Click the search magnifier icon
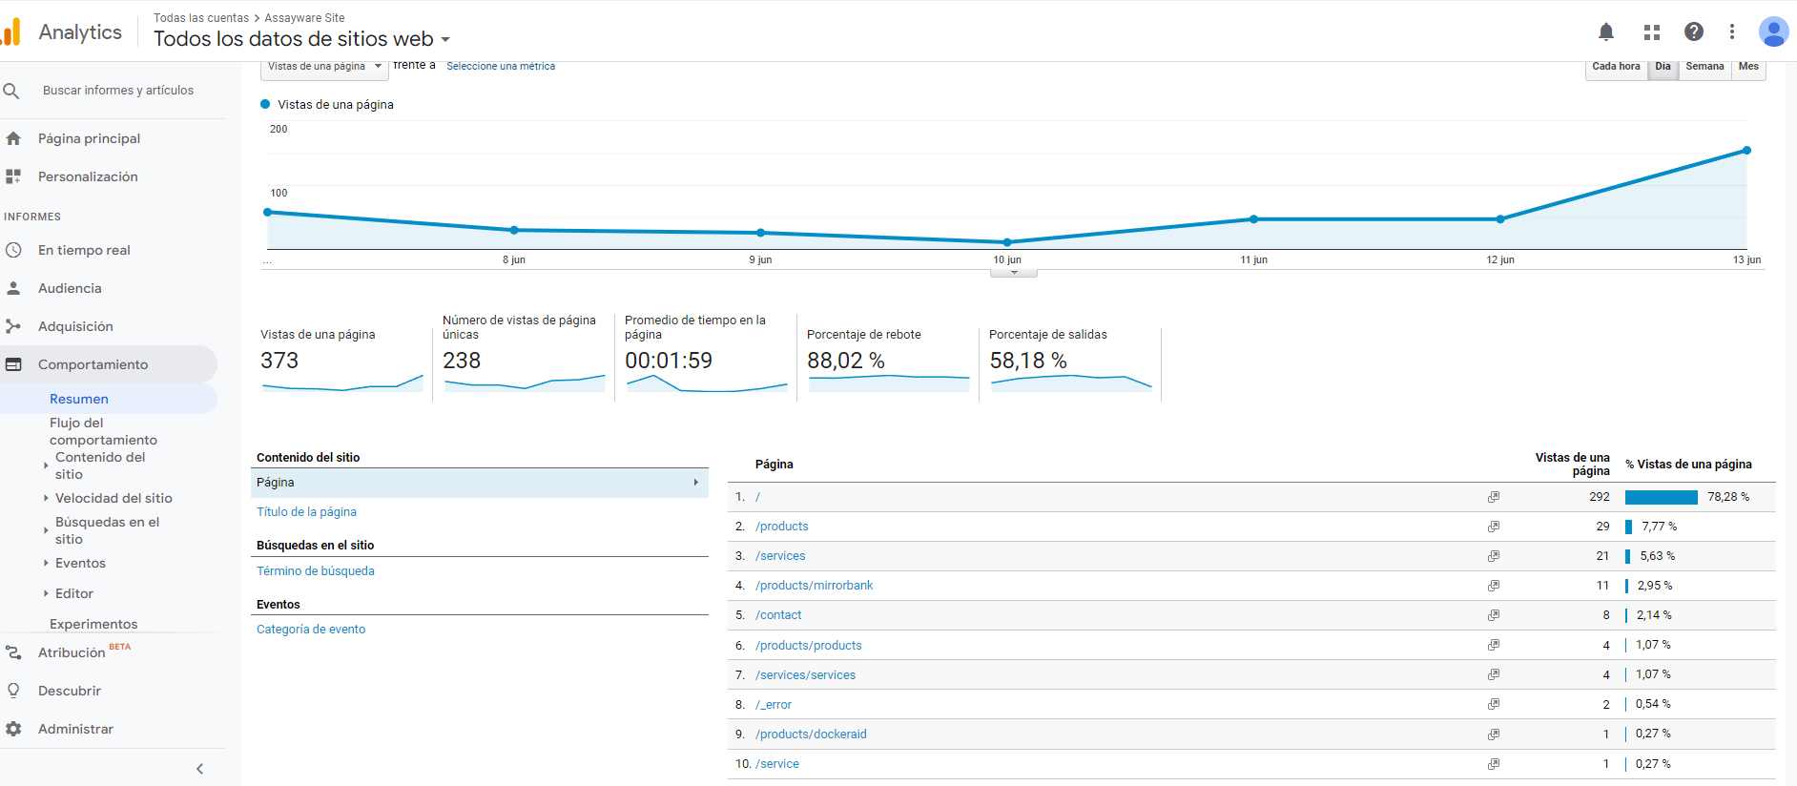1797x786 pixels. [x=11, y=91]
